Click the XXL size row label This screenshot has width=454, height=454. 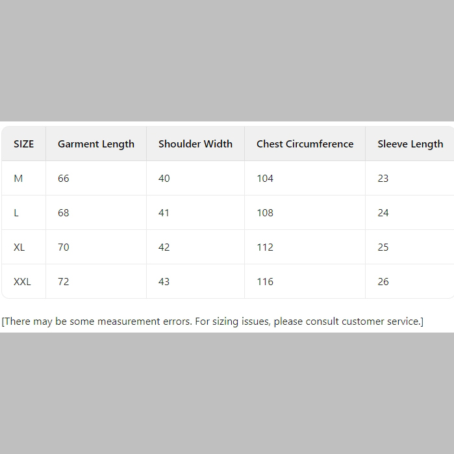(22, 282)
